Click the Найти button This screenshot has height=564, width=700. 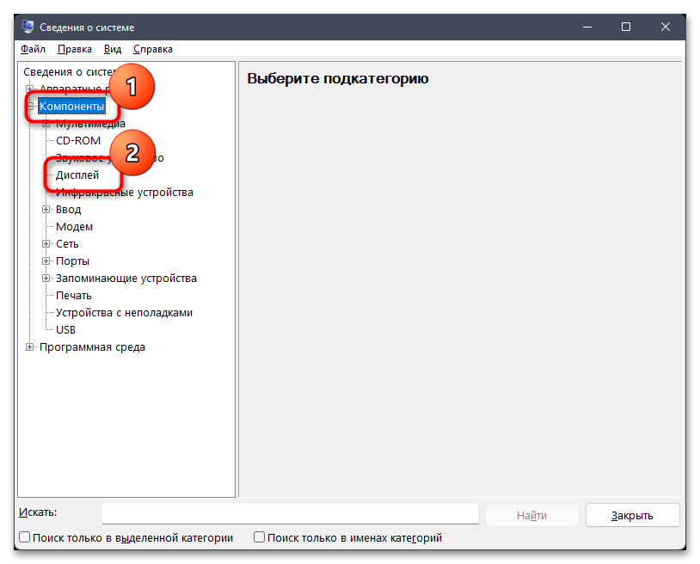pyautogui.click(x=531, y=515)
